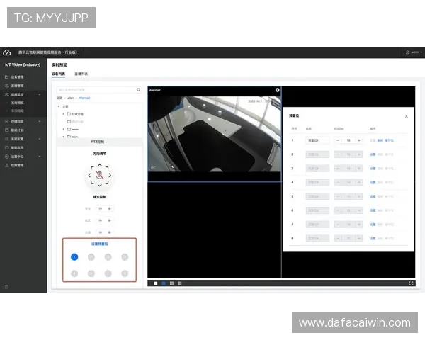Click minus on the first 镜头控制 row
The width and height of the screenshot is (425, 340).
point(101,208)
